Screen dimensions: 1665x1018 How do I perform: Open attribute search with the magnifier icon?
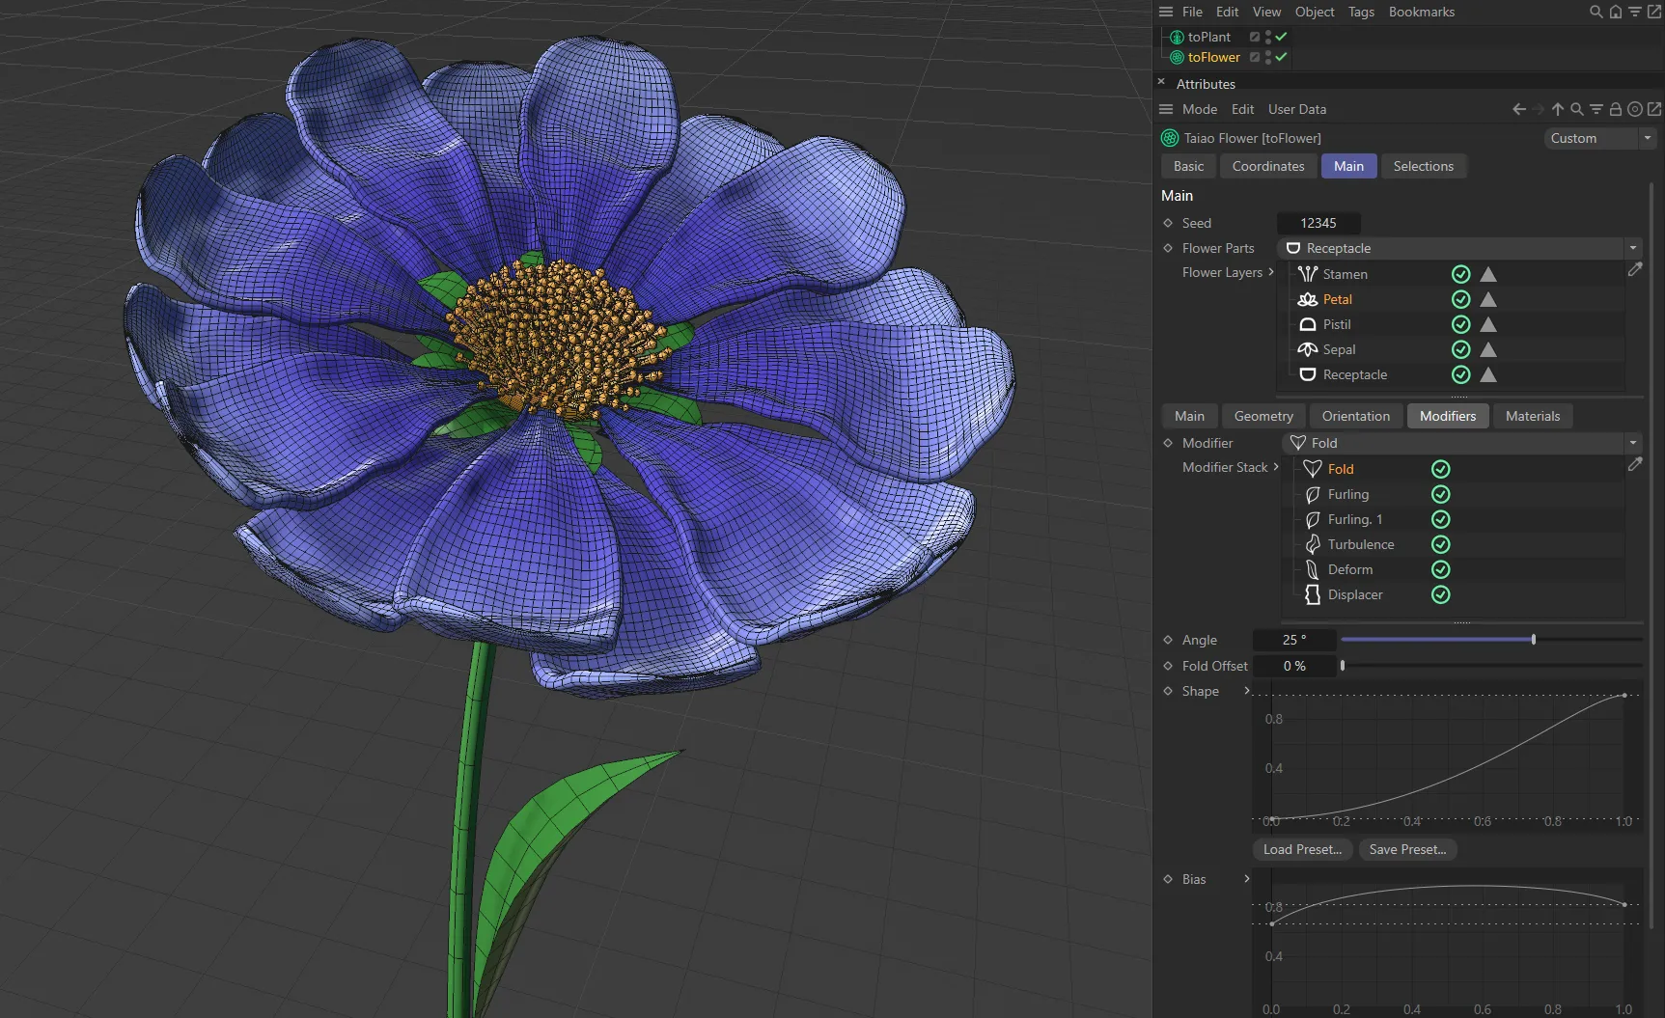coord(1577,109)
